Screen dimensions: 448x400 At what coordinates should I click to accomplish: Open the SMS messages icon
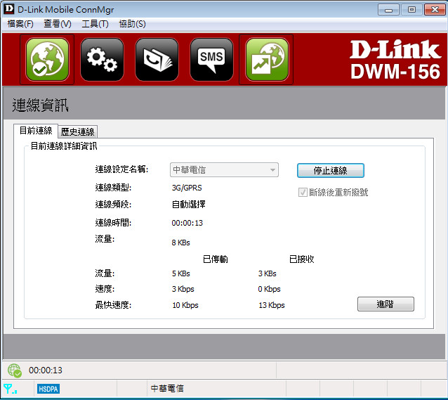(211, 60)
